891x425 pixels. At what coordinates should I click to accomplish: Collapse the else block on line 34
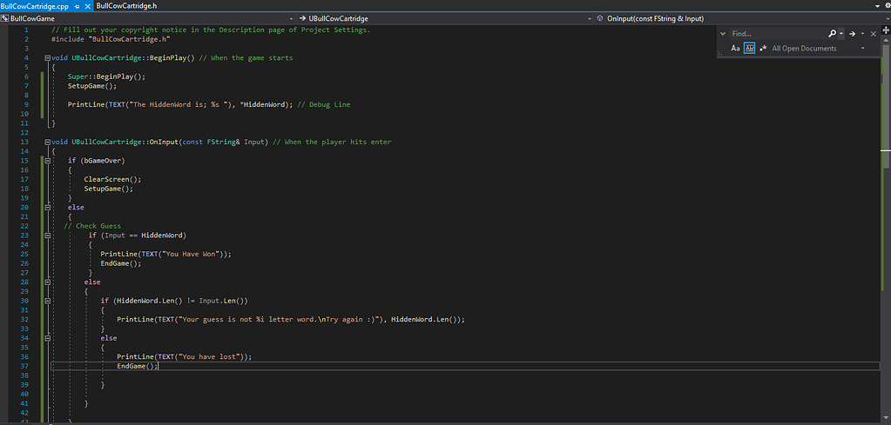[46, 338]
